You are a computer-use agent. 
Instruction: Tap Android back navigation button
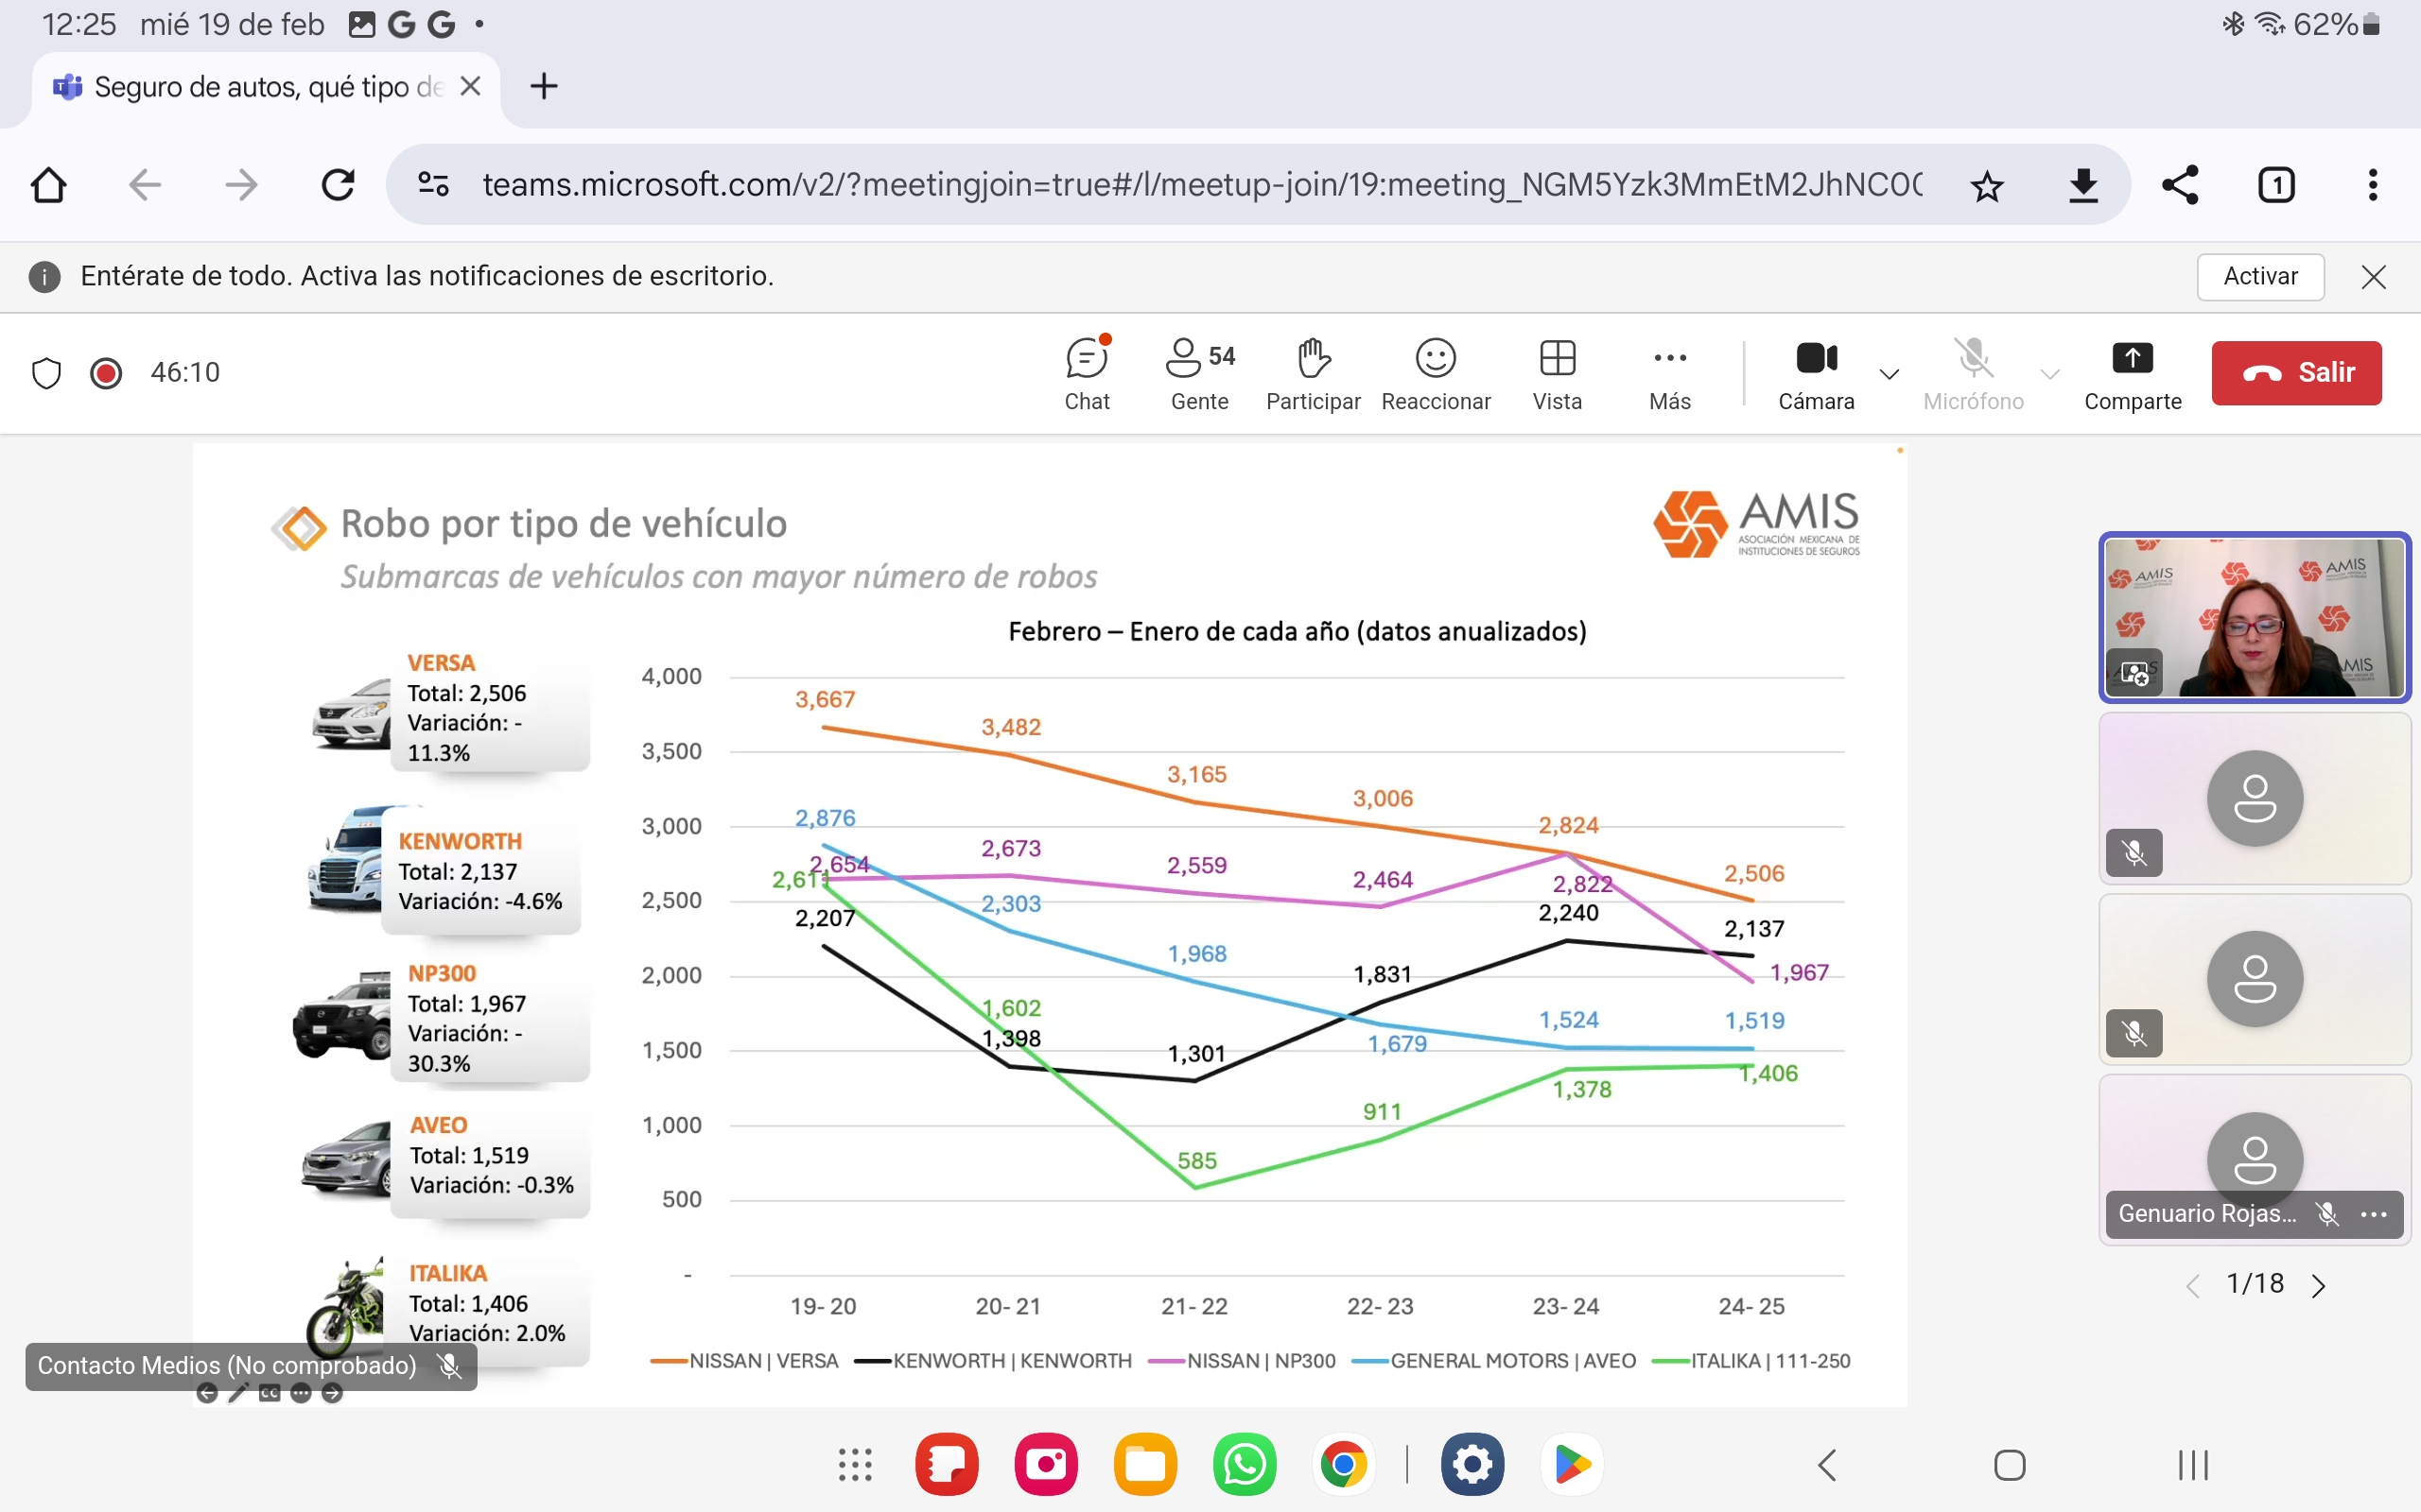(1828, 1465)
